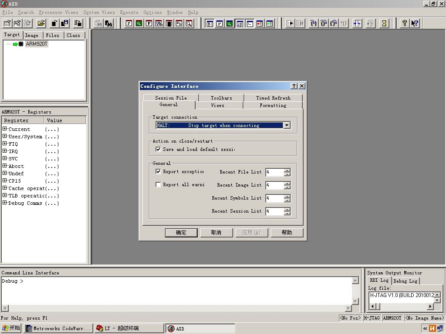446x334 pixels.
Task: Uncheck the Report exceptions checkbox
Action: 158,171
